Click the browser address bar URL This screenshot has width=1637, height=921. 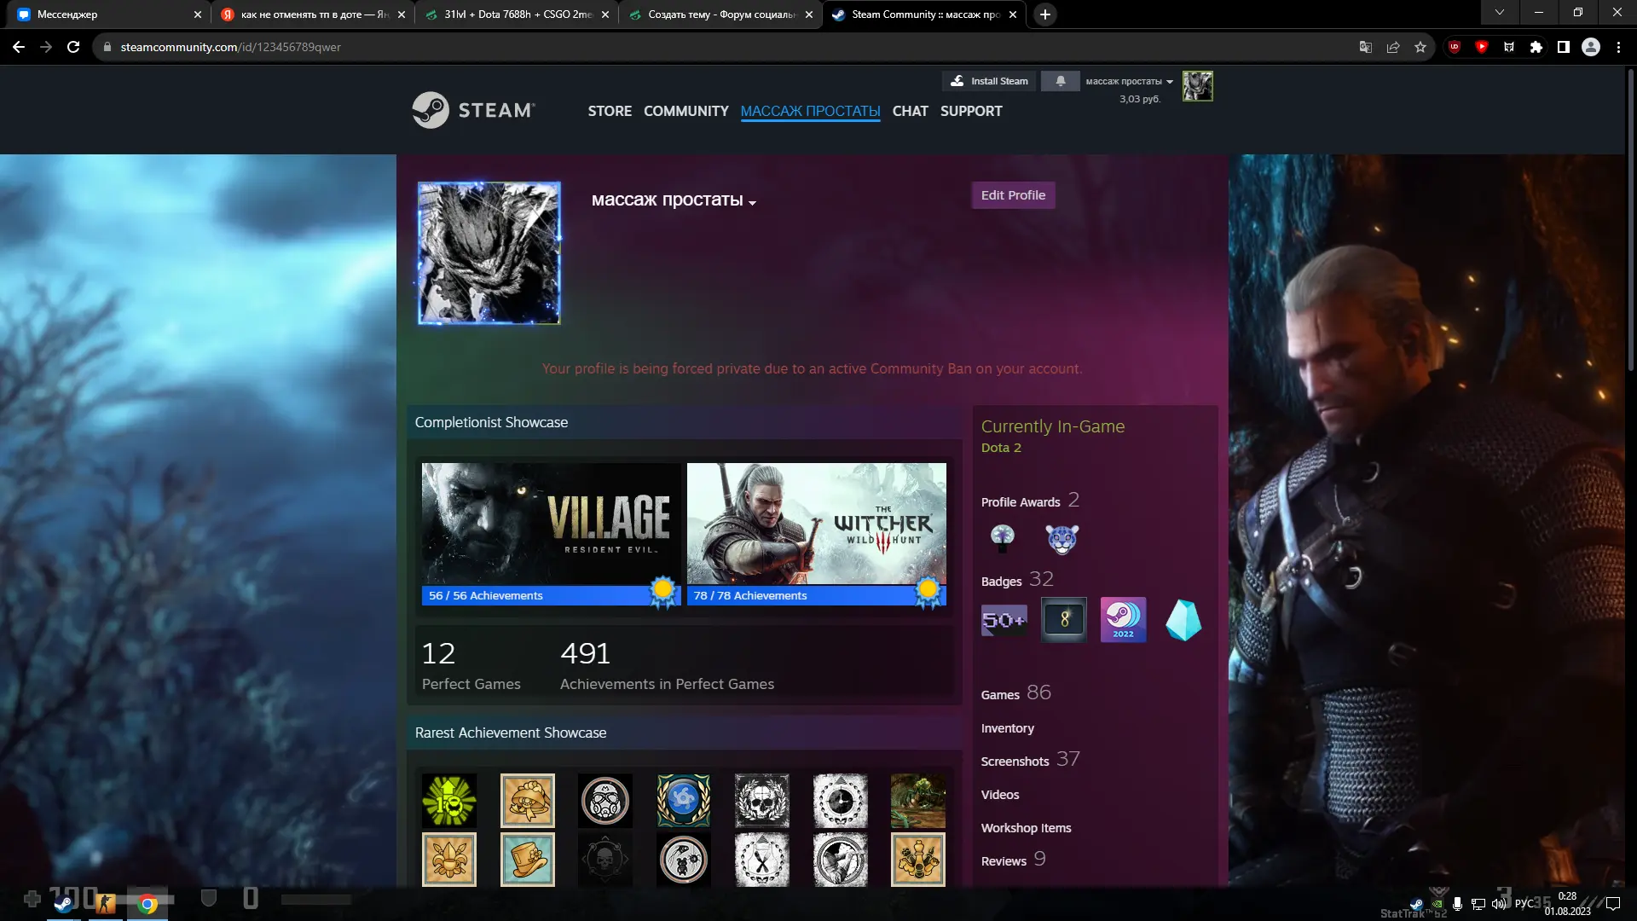coord(231,47)
